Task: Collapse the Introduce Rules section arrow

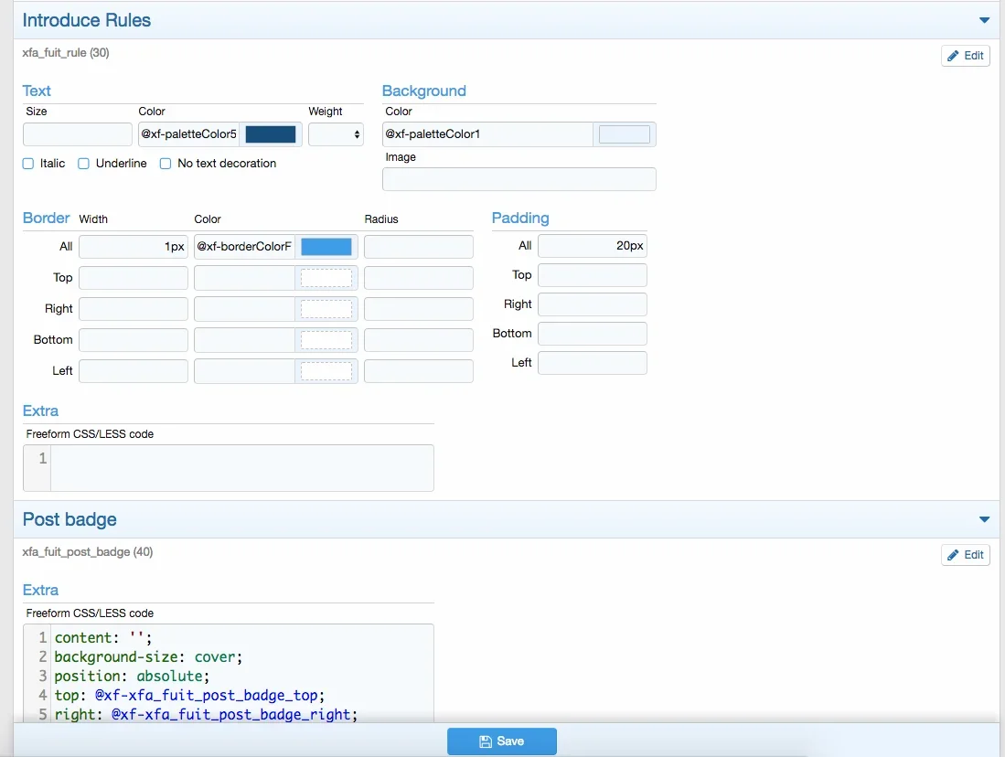Action: pos(984,20)
